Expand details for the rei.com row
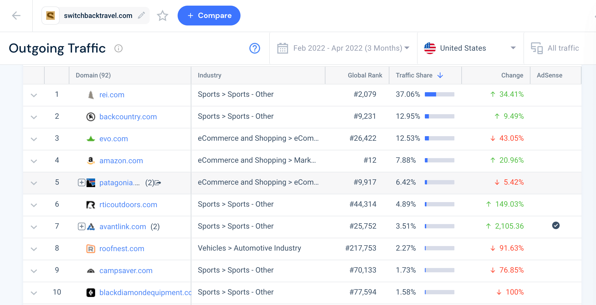The height and width of the screenshot is (305, 596). tap(34, 95)
